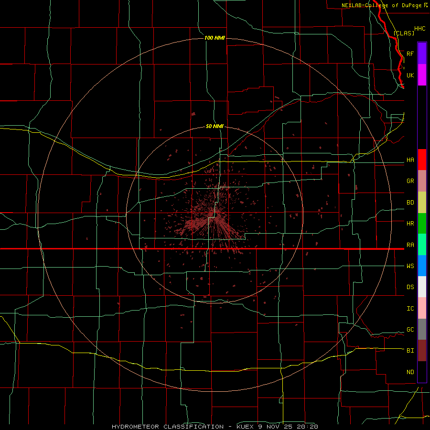Click the RF purple legend swatch
This screenshot has height=430, width=430.
click(422, 54)
